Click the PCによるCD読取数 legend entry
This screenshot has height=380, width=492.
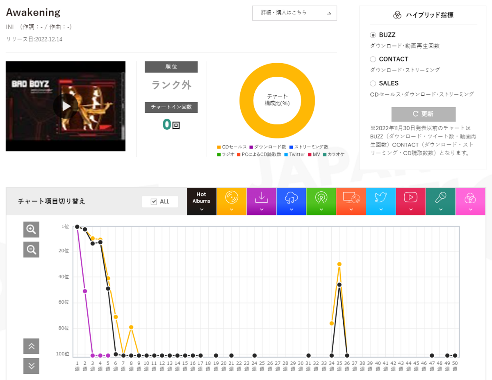(x=259, y=155)
